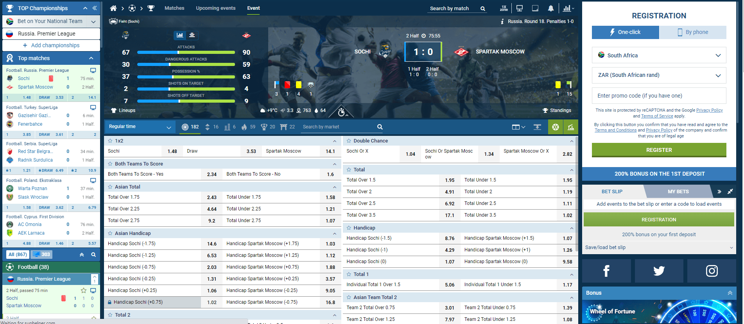Select the By phone registration tab
The image size is (744, 324).
pyautogui.click(x=693, y=32)
